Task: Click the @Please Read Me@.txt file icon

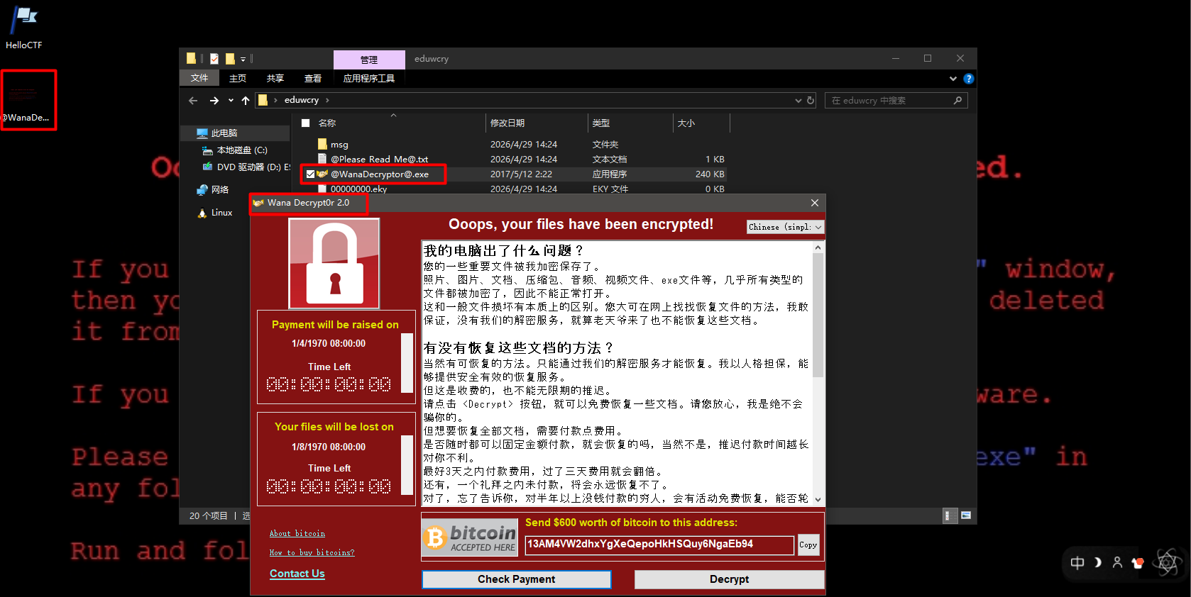Action: [x=322, y=160]
